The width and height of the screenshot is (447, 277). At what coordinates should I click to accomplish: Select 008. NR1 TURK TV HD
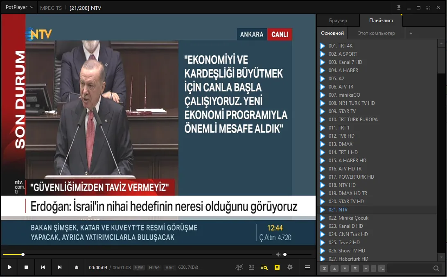(352, 103)
